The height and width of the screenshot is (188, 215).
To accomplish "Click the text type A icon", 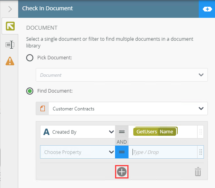I will [46, 132].
